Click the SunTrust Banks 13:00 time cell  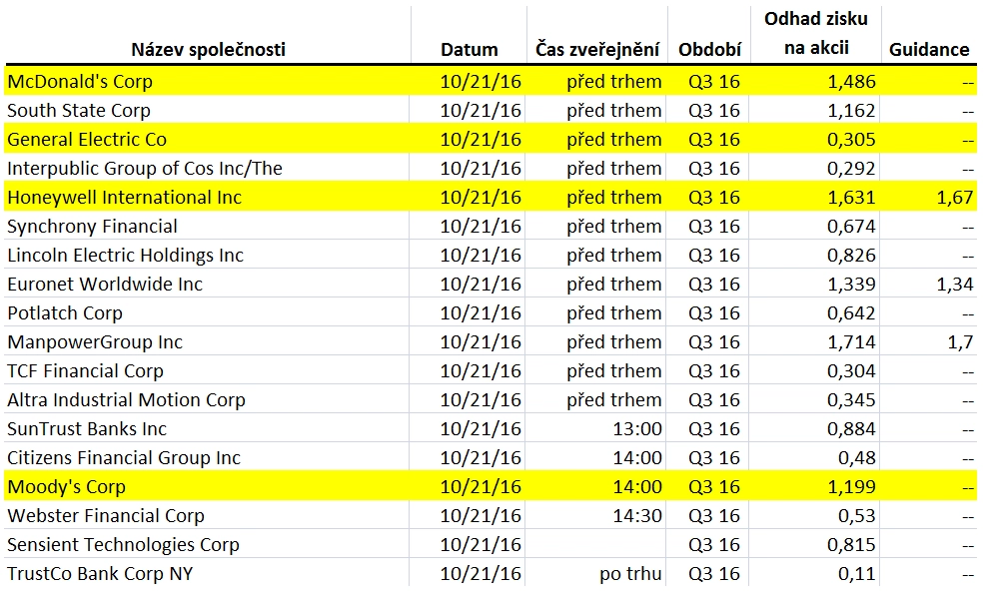[x=637, y=429]
